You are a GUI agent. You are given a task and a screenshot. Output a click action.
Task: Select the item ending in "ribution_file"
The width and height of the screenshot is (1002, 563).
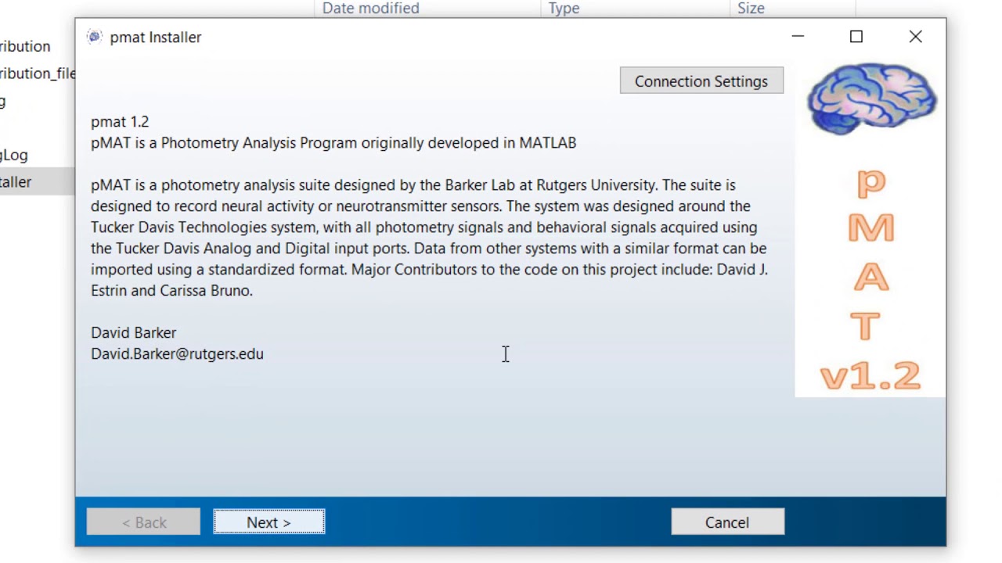click(x=38, y=74)
